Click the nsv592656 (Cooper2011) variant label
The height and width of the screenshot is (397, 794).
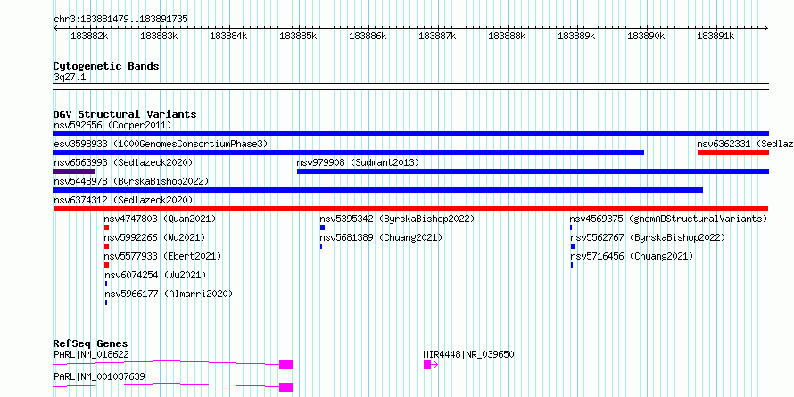coord(112,125)
